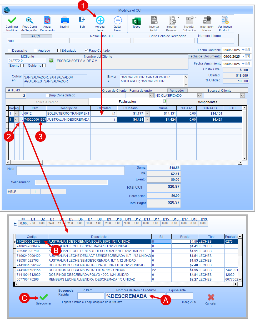The image size is (255, 319).
Task: Click the Equivalente search field
Action: coord(179,296)
